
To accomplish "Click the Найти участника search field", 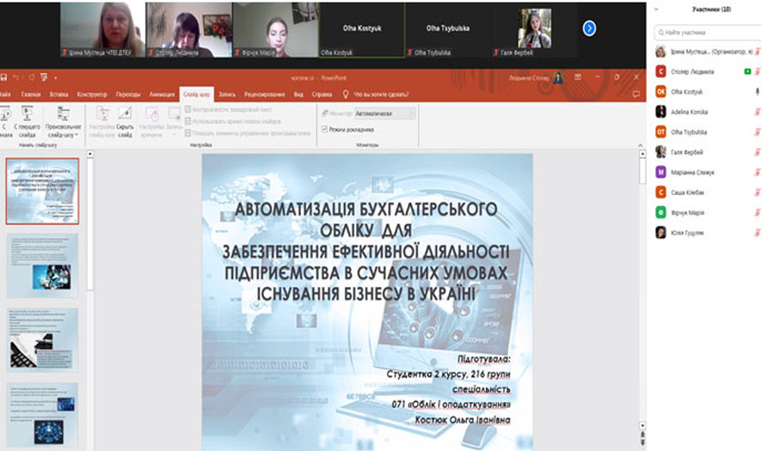I will click(x=708, y=33).
